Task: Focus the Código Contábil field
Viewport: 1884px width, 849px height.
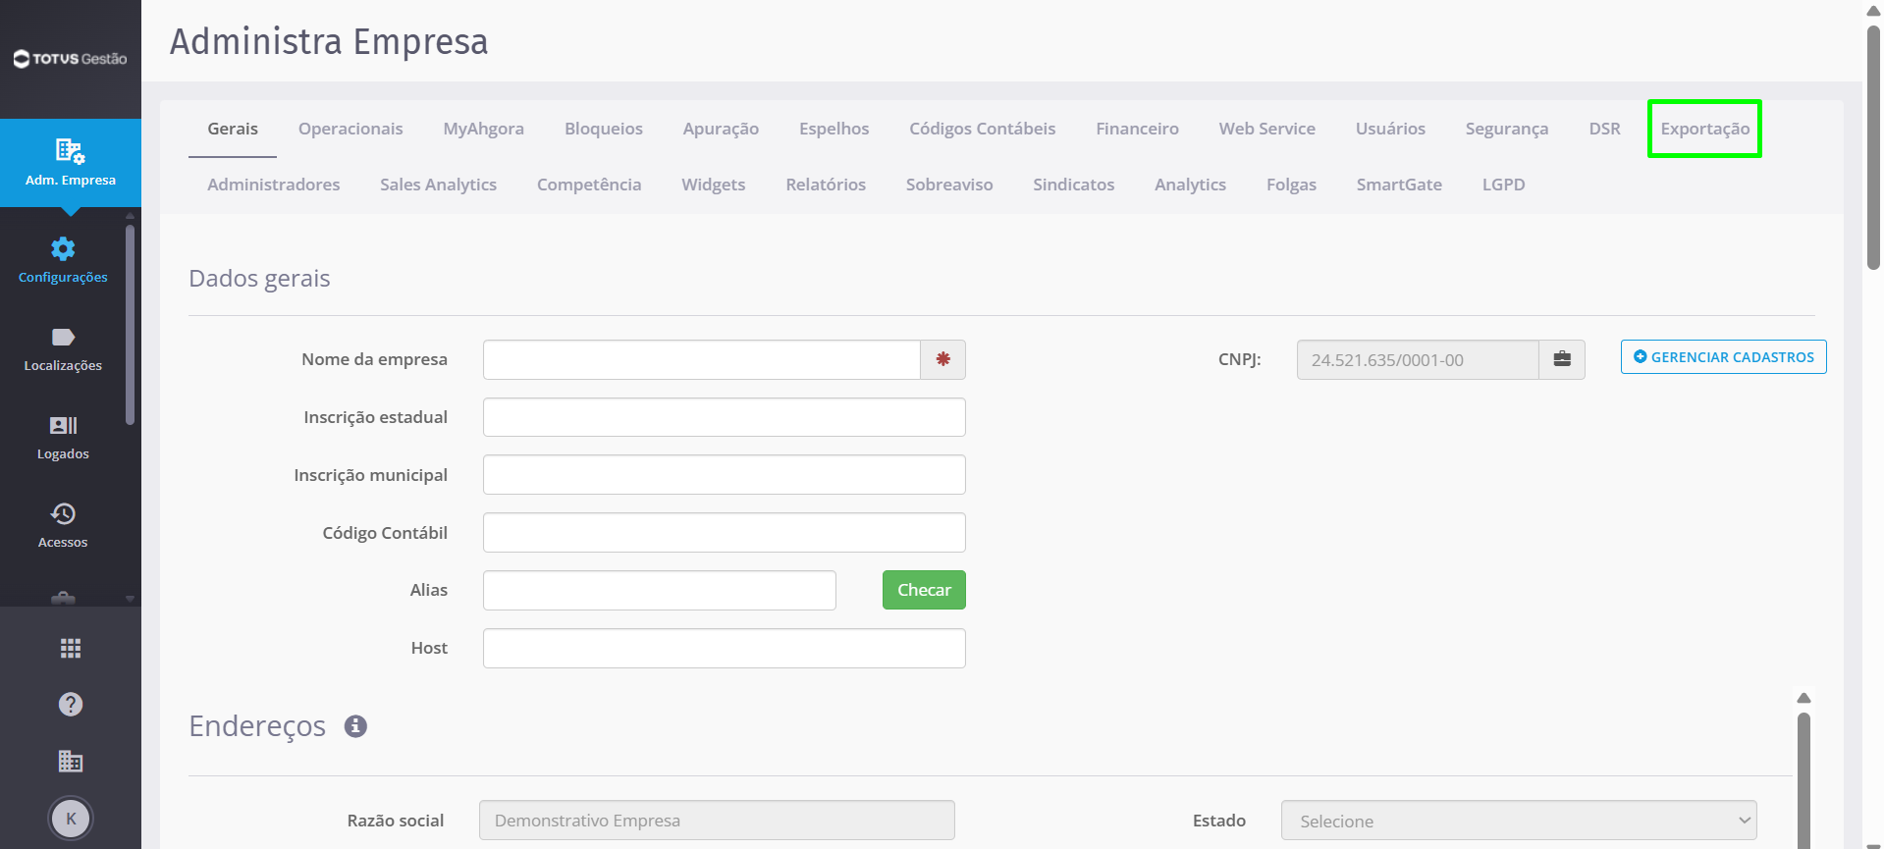Action: [725, 533]
